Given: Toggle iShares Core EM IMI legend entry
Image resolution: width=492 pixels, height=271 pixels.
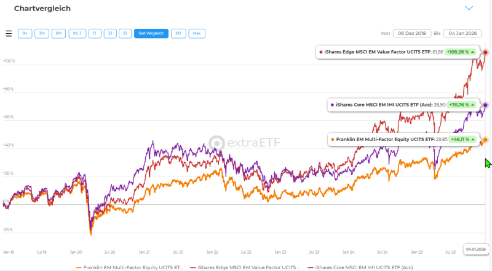Looking at the screenshot, I should tap(363, 267).
